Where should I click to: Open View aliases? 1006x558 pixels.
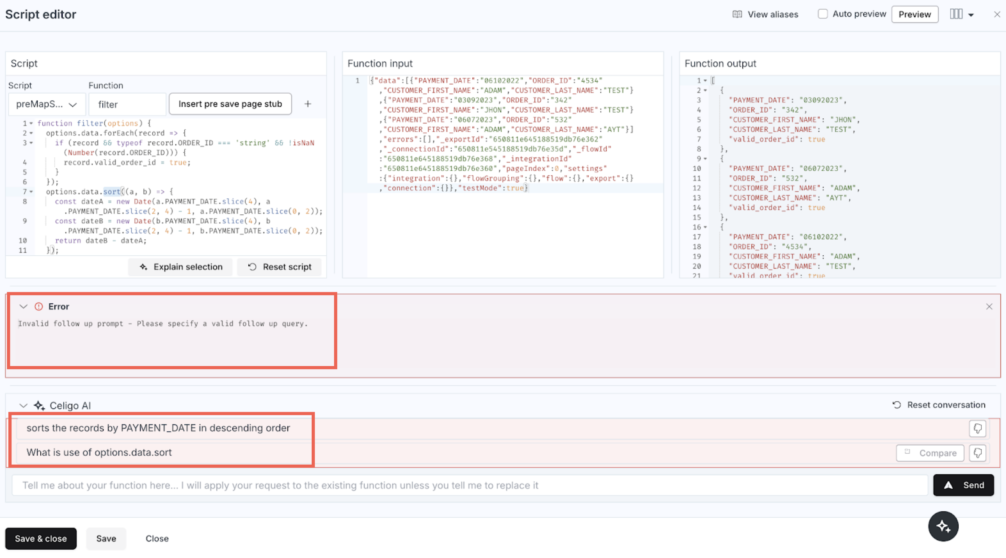(x=765, y=14)
